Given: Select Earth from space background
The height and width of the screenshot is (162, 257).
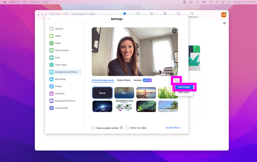Looking at the screenshot, I should click(x=102, y=106).
